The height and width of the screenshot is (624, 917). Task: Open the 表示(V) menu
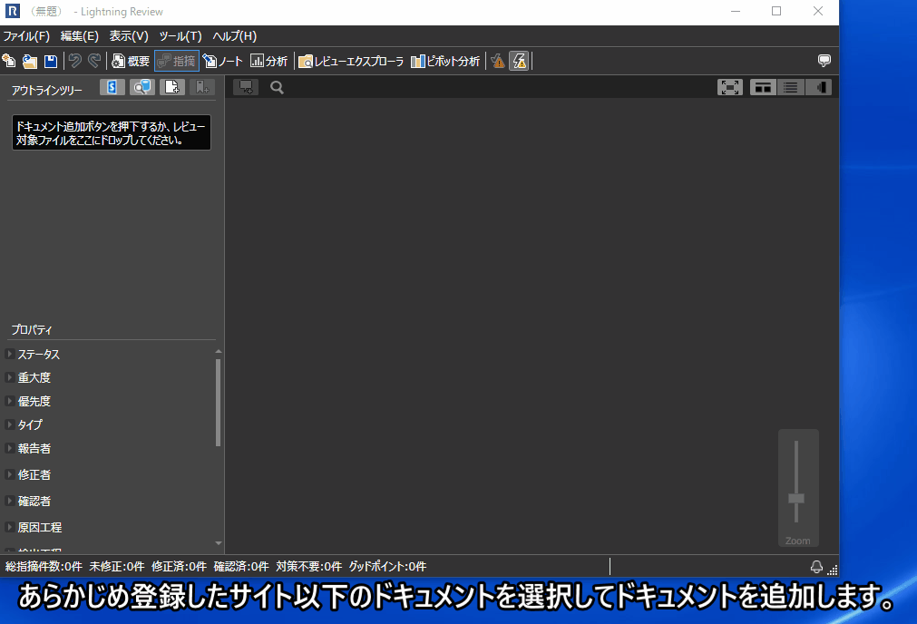129,36
